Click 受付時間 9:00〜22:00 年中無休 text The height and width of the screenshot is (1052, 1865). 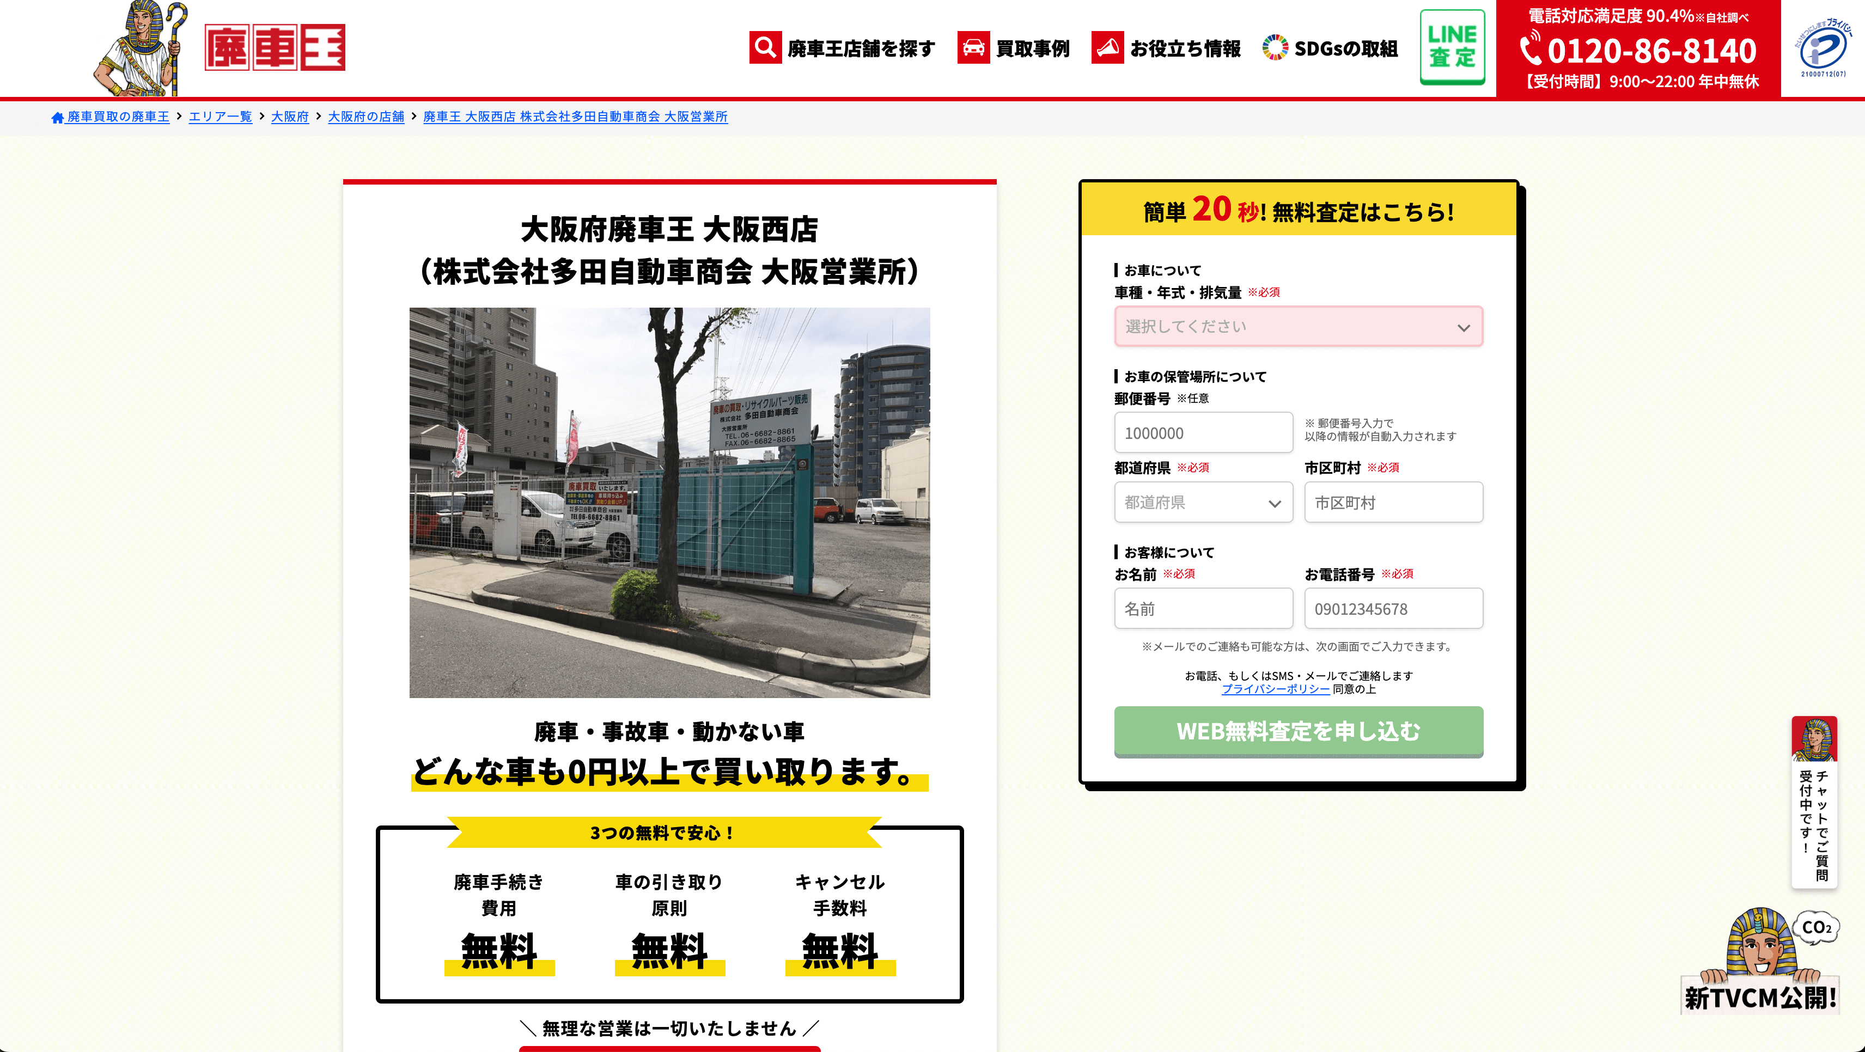click(1639, 82)
